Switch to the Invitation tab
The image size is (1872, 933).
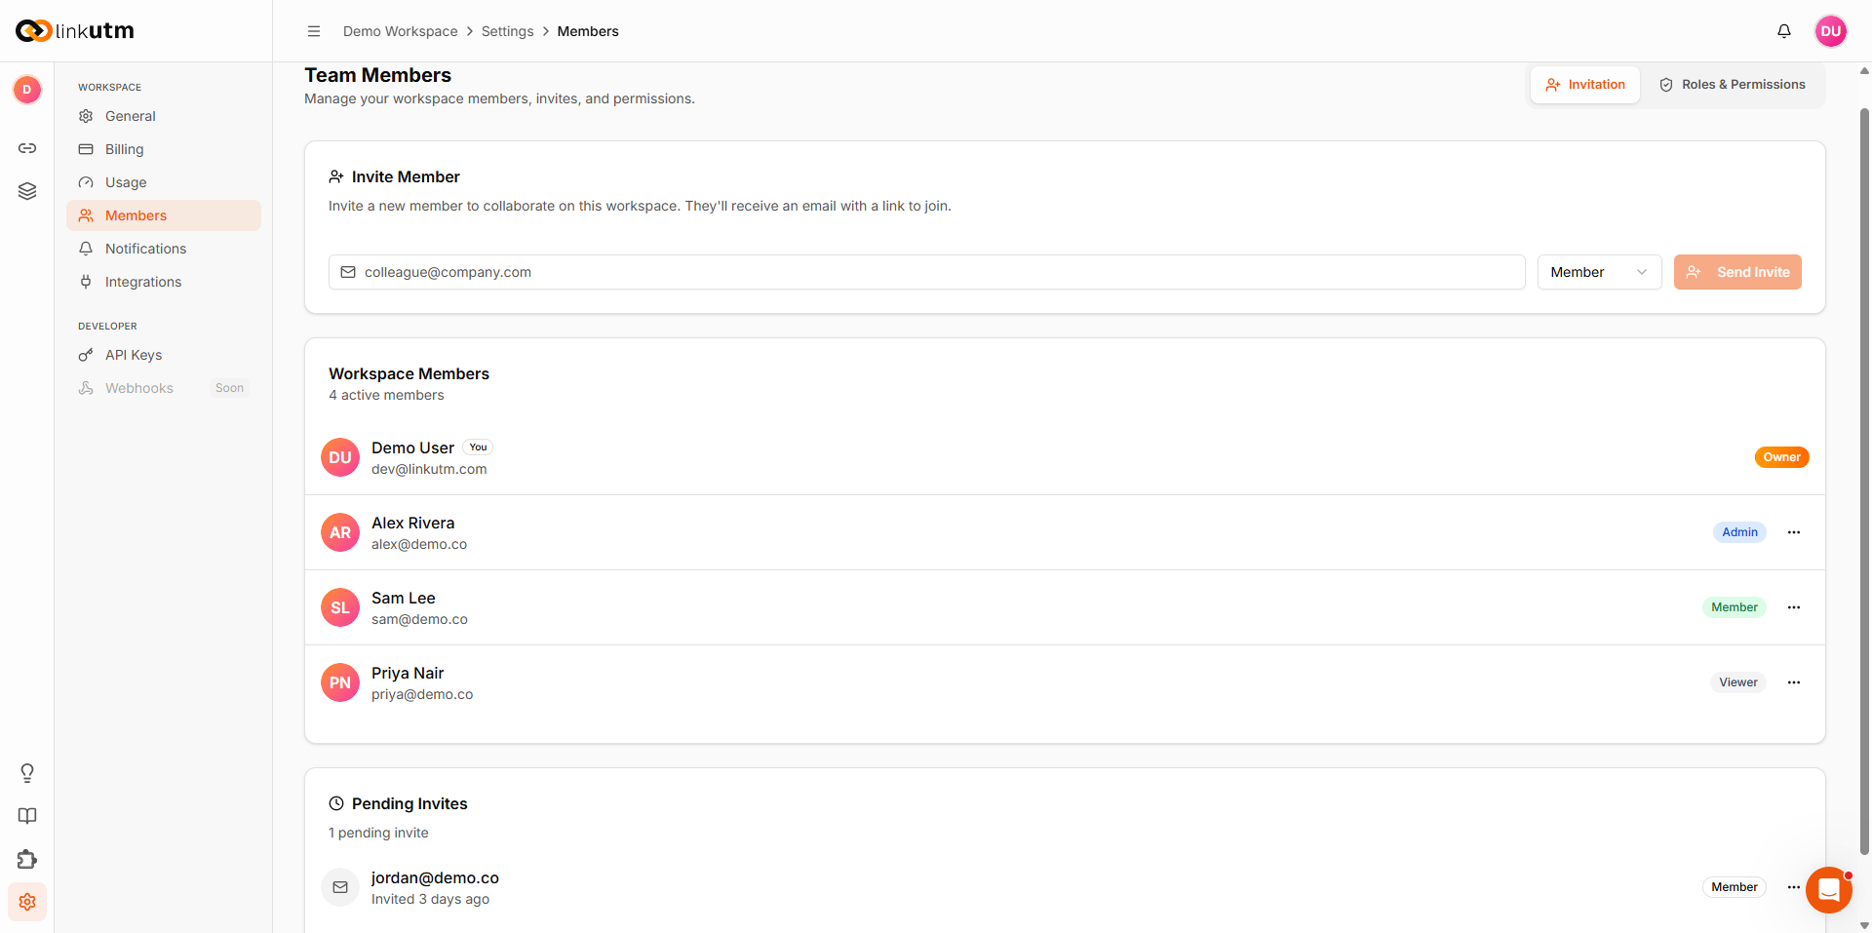click(x=1585, y=85)
